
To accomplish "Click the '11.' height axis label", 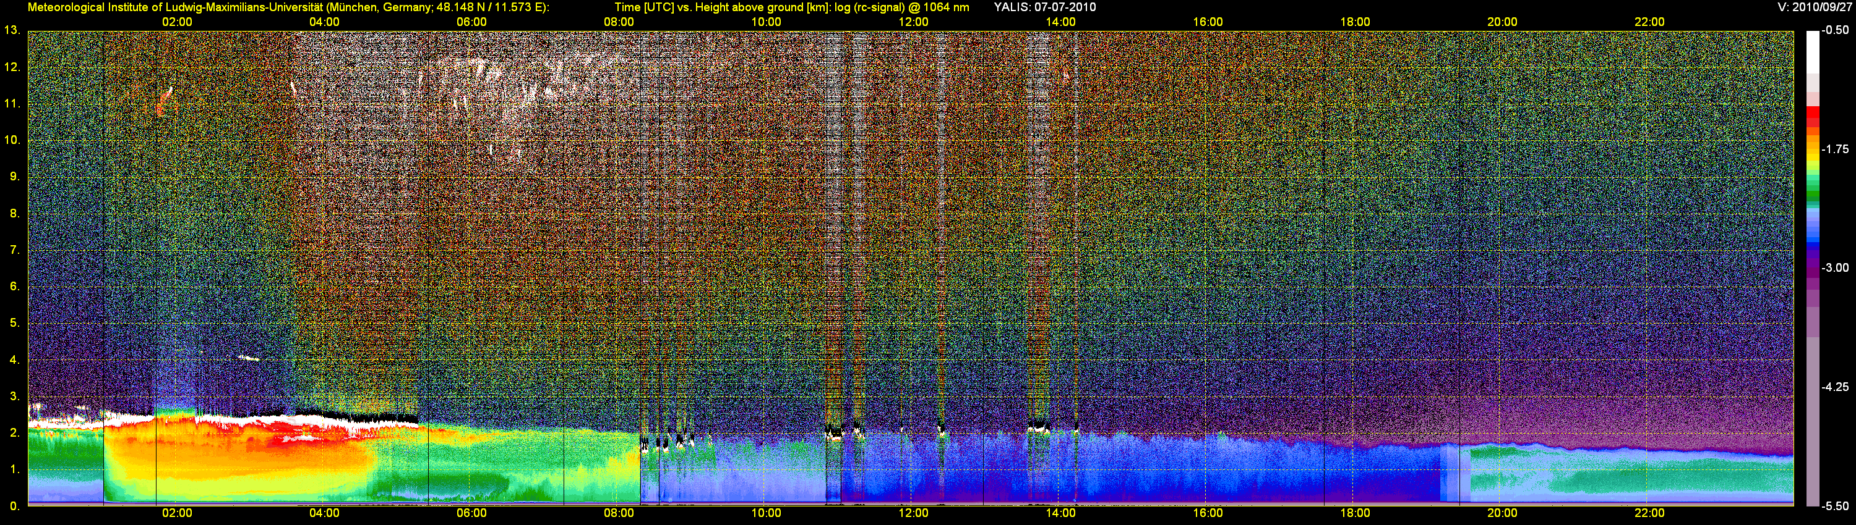I will pyautogui.click(x=12, y=104).
